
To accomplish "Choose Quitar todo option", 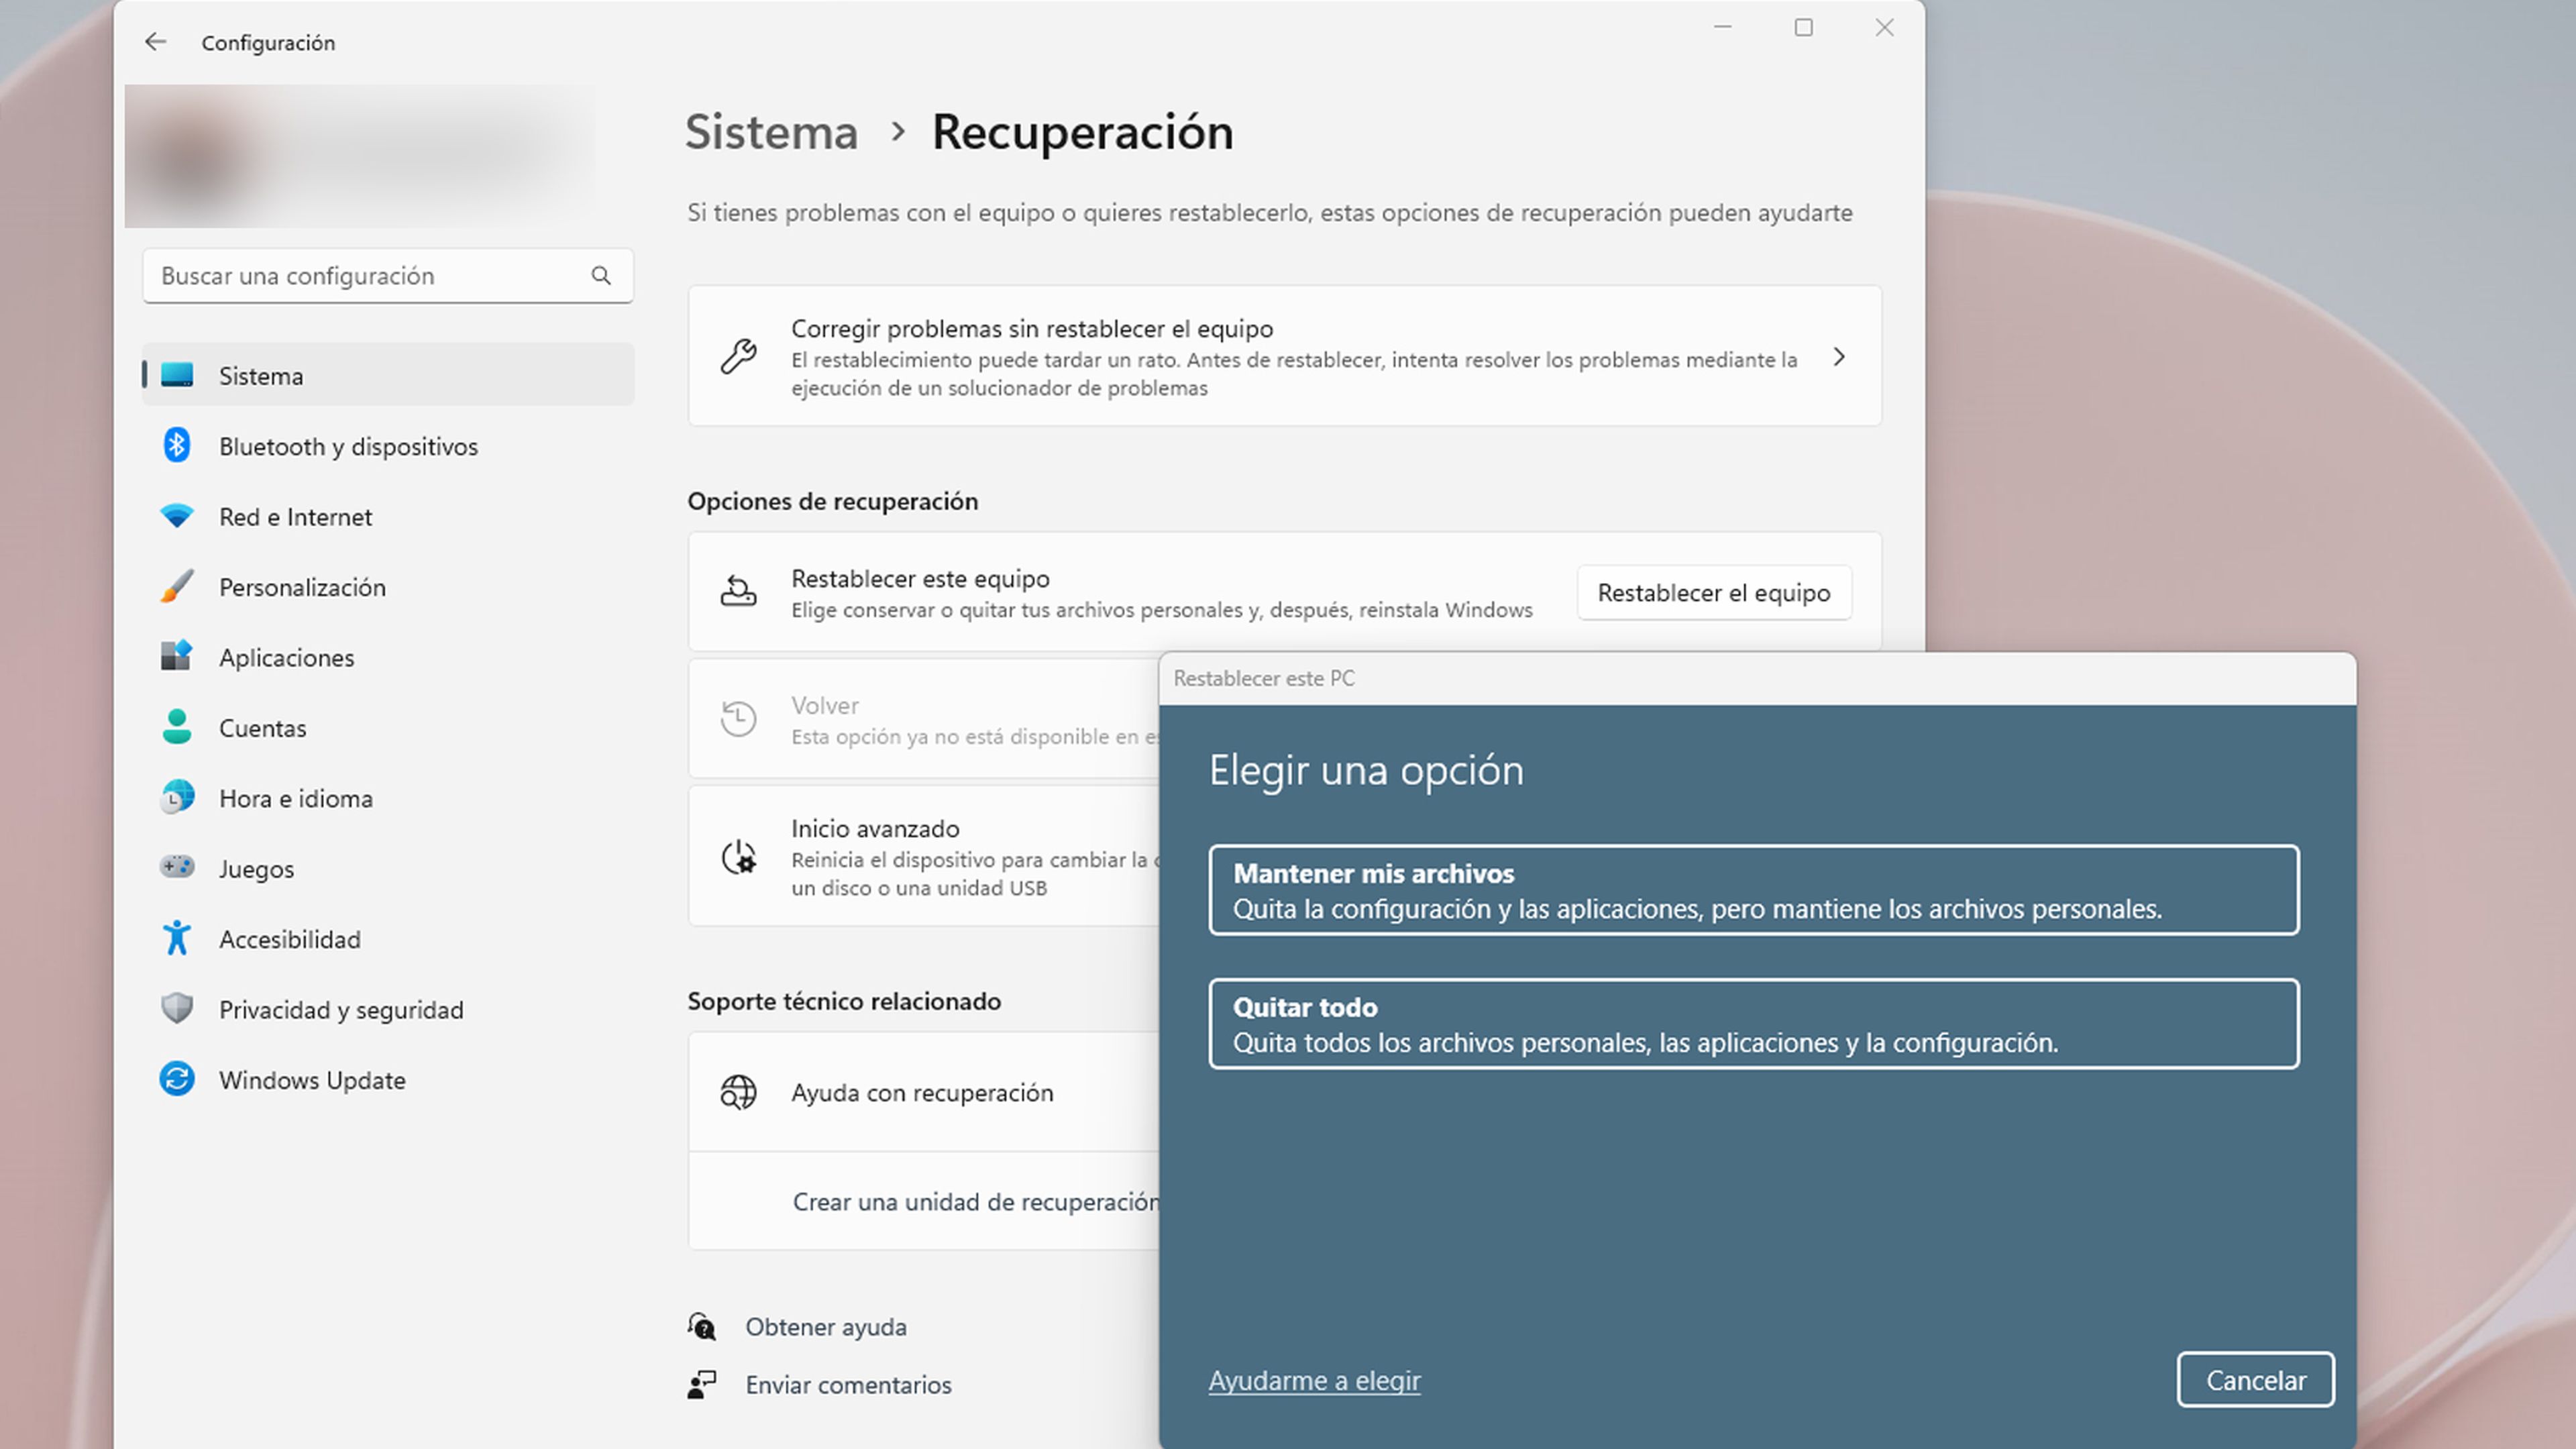I will [1754, 1024].
